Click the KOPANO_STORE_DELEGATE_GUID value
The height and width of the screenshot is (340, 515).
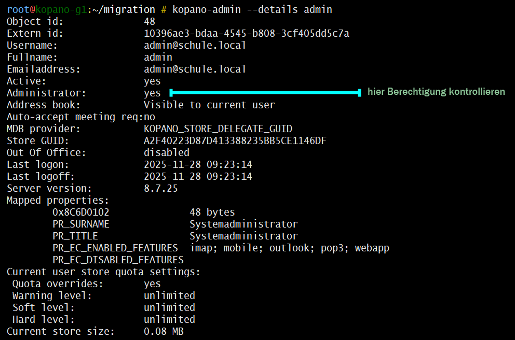point(218,129)
